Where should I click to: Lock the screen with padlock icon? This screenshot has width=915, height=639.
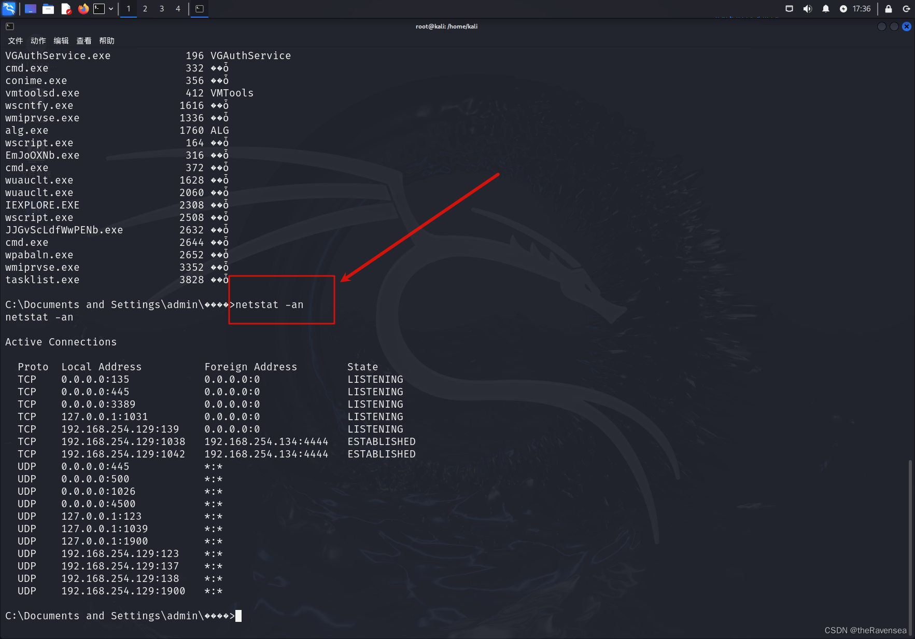(x=889, y=9)
